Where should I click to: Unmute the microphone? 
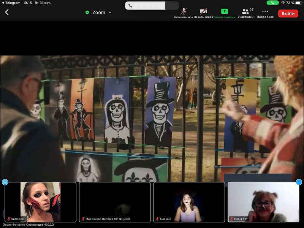(x=184, y=13)
